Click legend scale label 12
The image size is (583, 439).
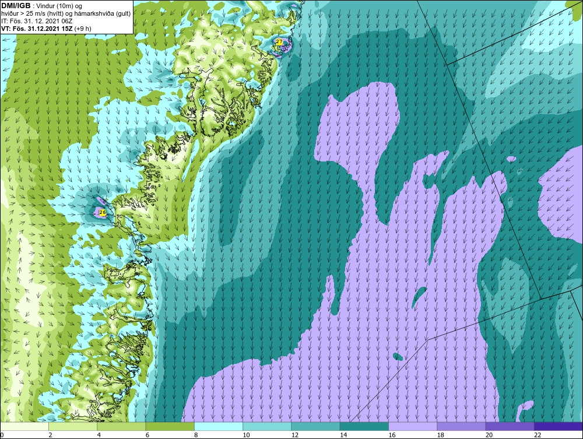(295, 435)
